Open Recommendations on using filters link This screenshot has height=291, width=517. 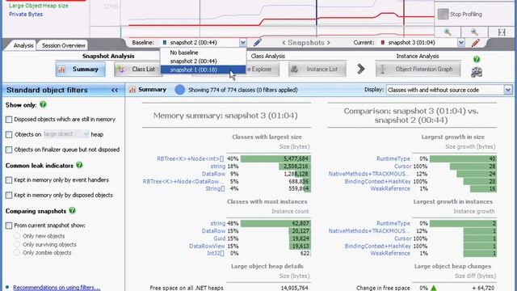(57, 288)
